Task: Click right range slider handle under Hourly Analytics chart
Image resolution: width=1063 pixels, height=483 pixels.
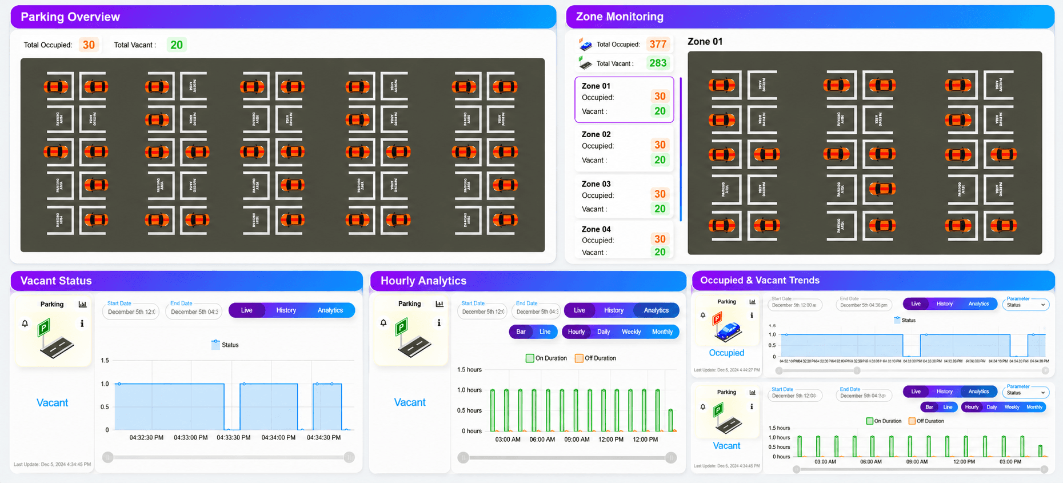Action: pyautogui.click(x=671, y=458)
